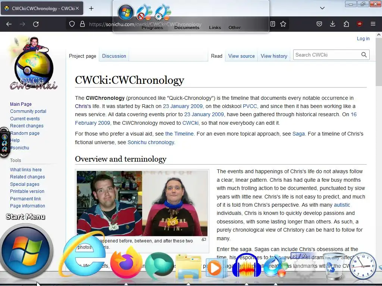Click Windows orb in left side mini dock

(4, 137)
